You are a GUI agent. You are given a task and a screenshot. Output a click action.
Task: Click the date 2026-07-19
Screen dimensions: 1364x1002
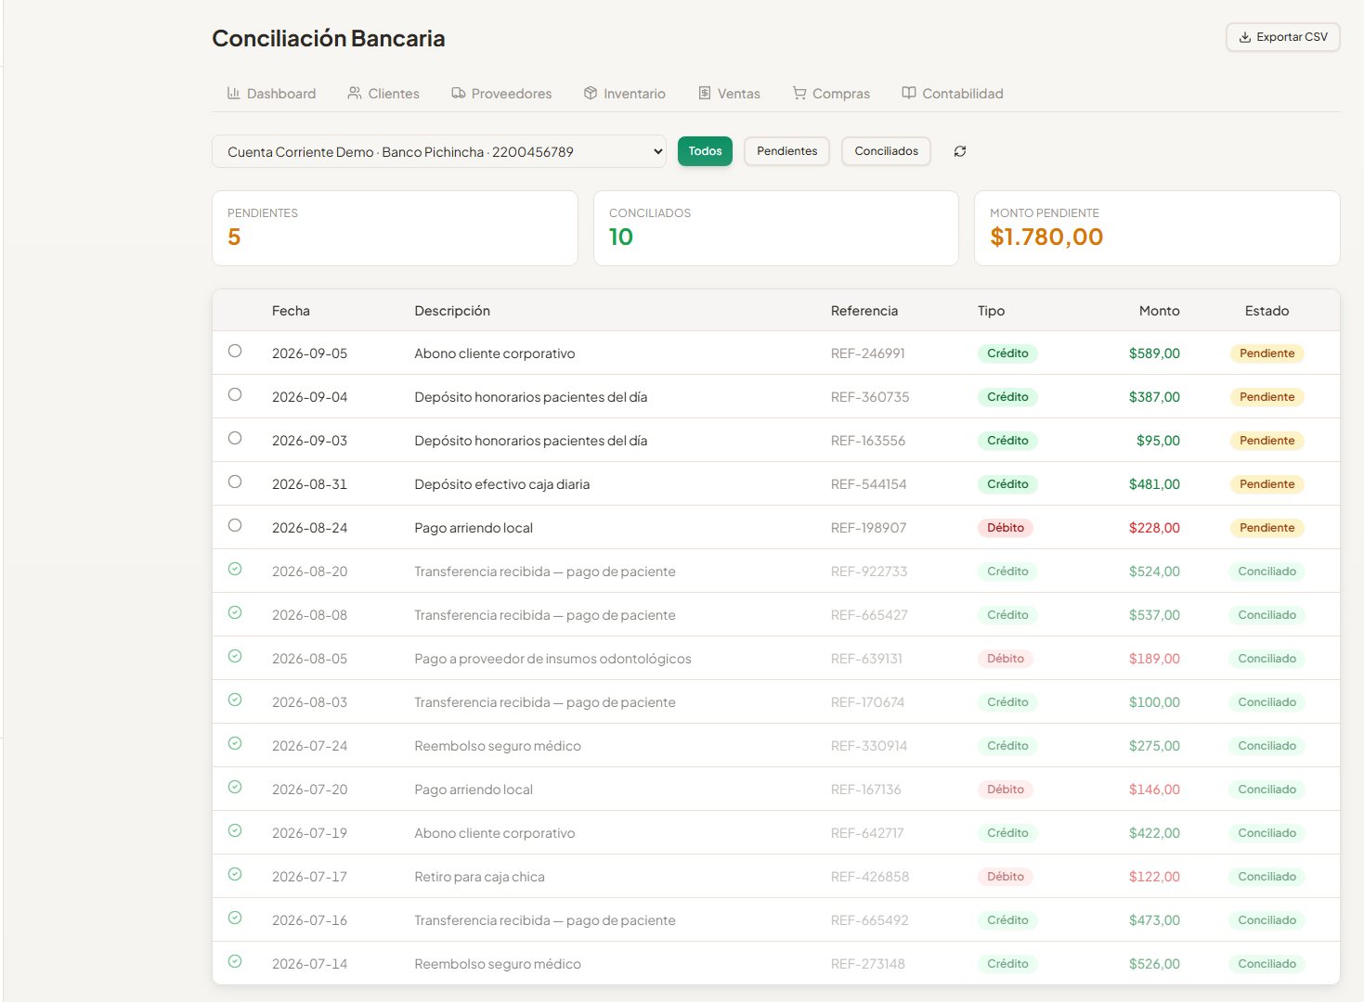(x=309, y=833)
